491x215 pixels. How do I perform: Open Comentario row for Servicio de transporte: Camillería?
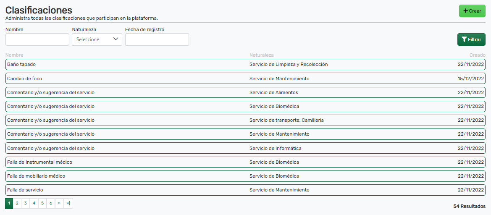coord(245,120)
